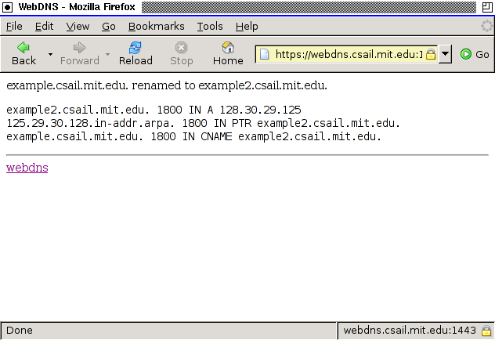Open the Tools menu
This screenshot has height=340, width=495.
[210, 26]
